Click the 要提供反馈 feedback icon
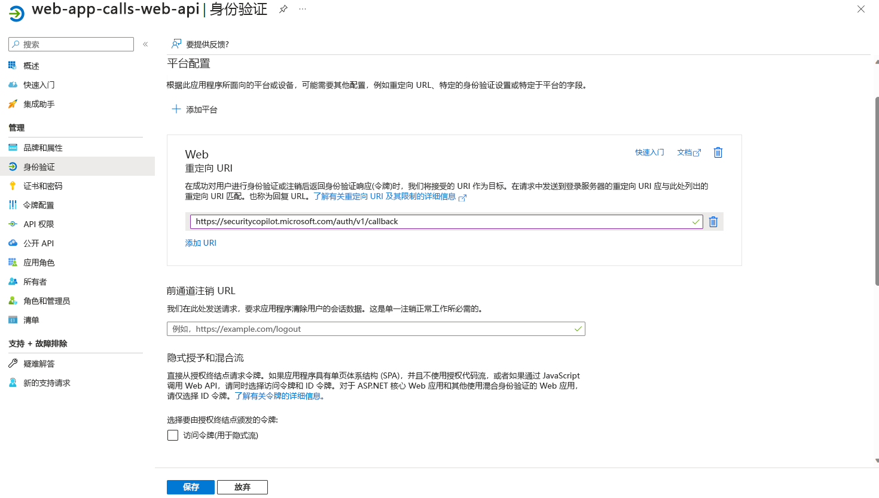Screen dimensions: 879x498 [176, 44]
